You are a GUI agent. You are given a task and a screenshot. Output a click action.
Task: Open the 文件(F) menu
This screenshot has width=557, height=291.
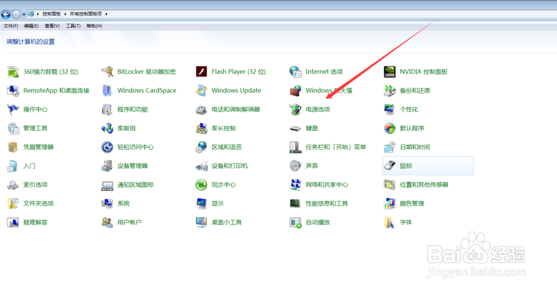coord(11,26)
